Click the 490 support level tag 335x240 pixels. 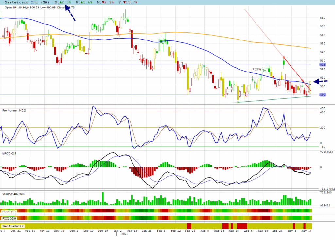(322, 95)
